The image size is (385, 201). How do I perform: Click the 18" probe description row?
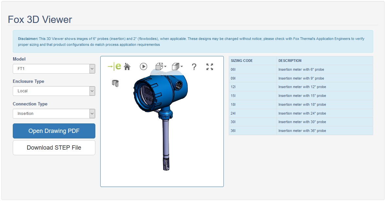[302, 104]
